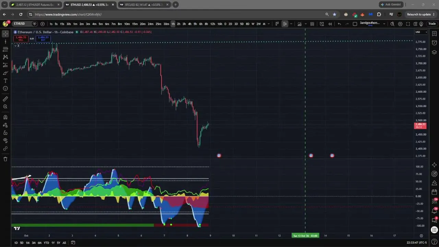The height and width of the screenshot is (247, 439).
Task: Remove drawings with the trash icon
Action: [x=5, y=159]
